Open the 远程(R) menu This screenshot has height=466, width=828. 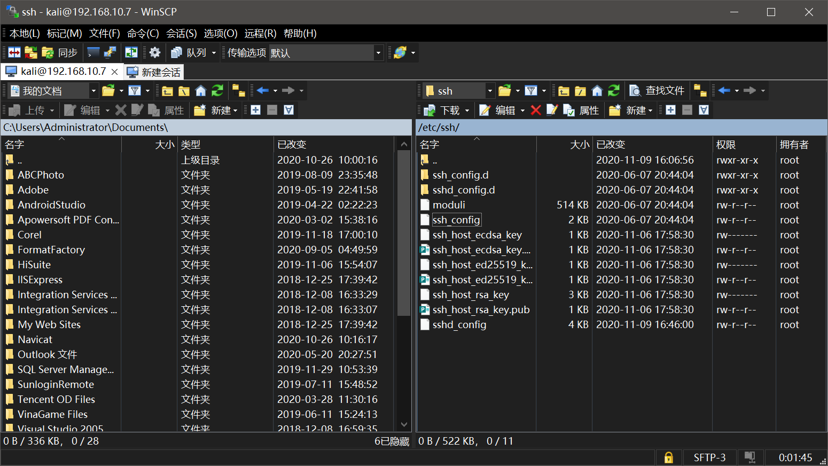pos(261,33)
